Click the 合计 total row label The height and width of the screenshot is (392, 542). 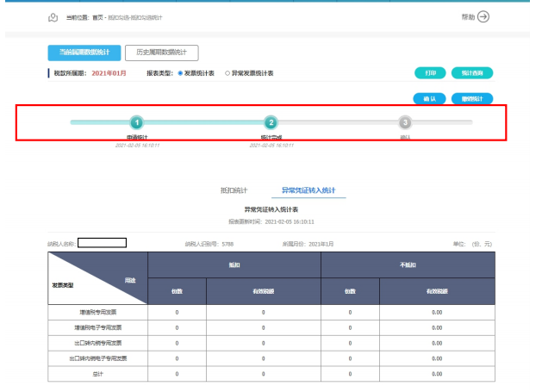(98, 374)
